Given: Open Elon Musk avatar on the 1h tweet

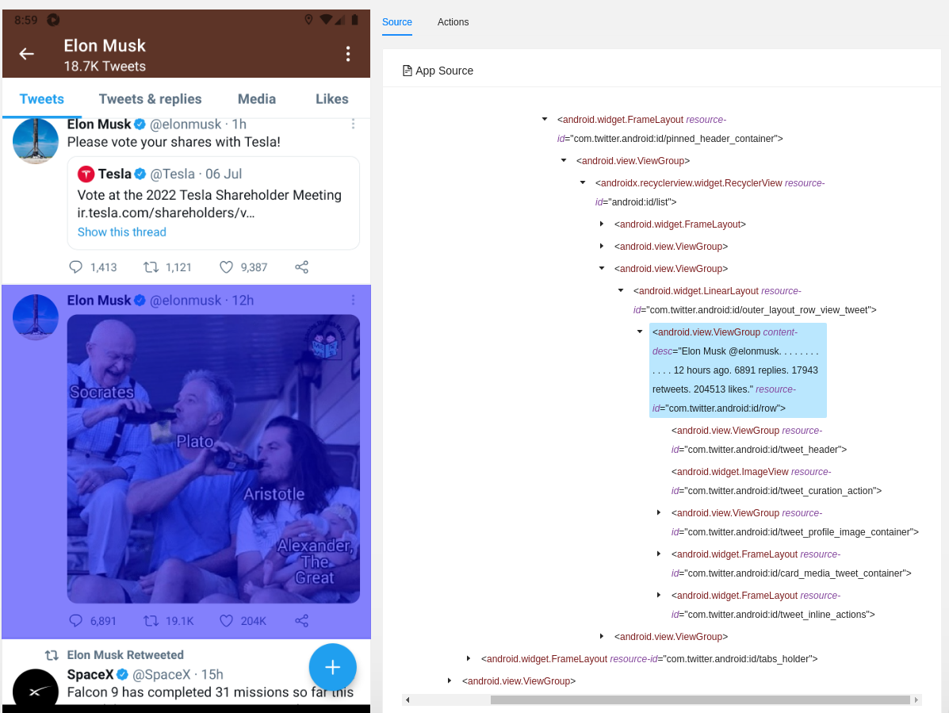Looking at the screenshot, I should (36, 141).
